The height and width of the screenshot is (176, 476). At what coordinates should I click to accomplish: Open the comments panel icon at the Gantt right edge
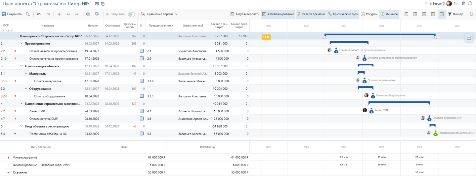pos(469,38)
